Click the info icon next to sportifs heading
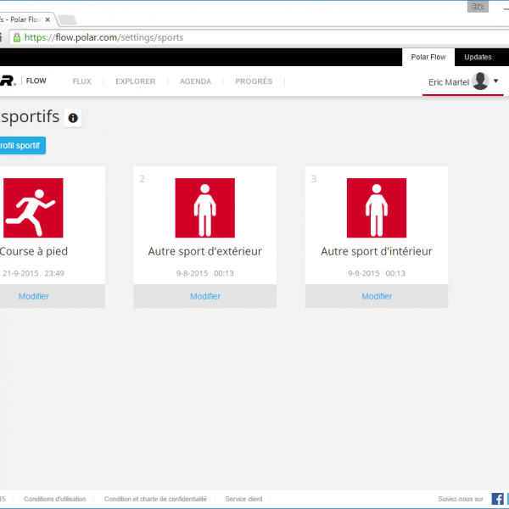 click(x=73, y=119)
